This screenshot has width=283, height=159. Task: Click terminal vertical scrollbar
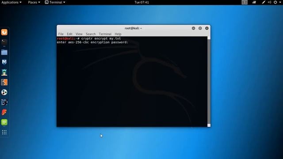[x=209, y=82]
